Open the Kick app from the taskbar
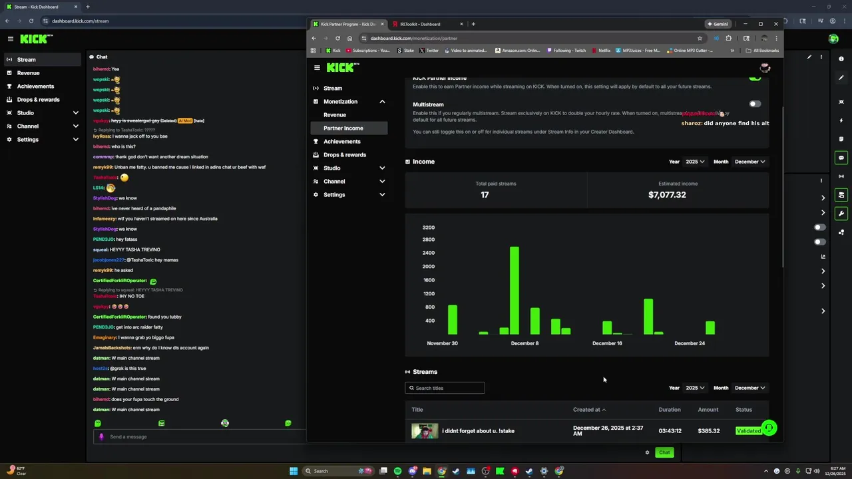Viewport: 852px width, 479px height. tap(500, 471)
